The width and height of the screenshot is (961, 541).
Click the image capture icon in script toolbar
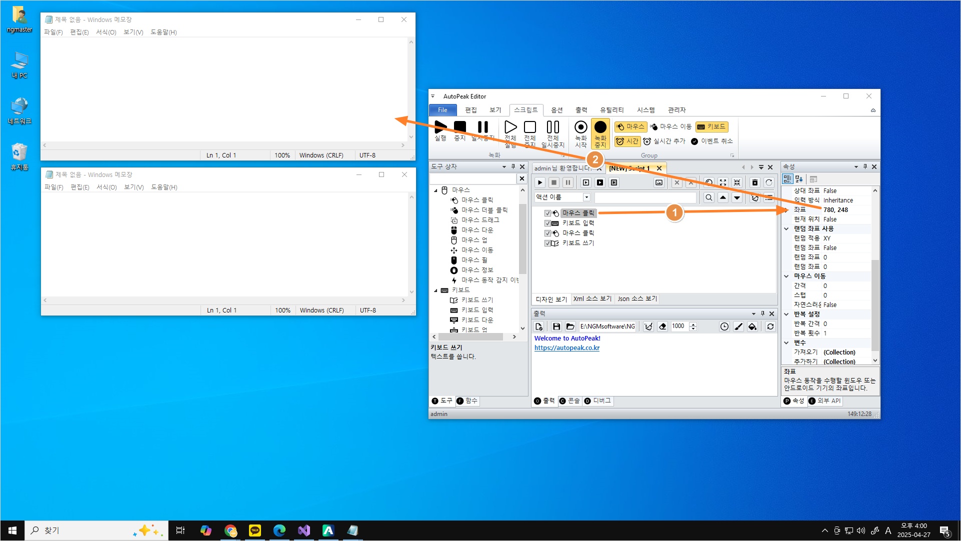pyautogui.click(x=659, y=182)
